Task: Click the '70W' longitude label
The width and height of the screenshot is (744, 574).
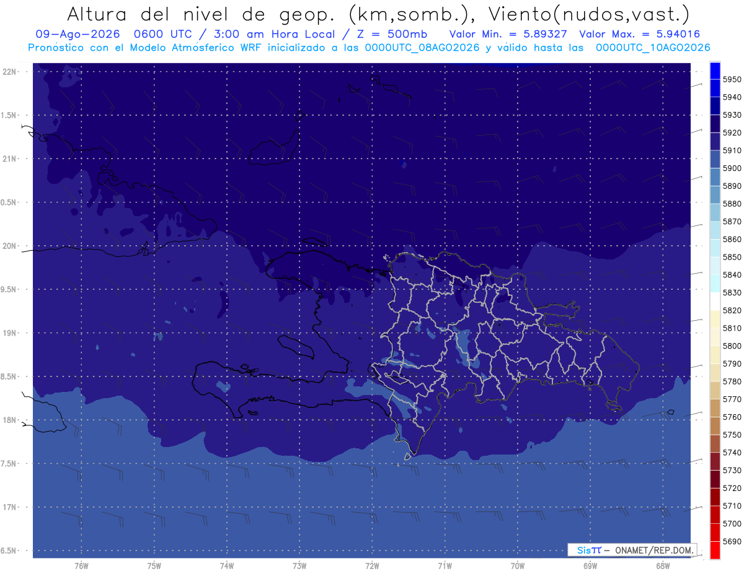Action: tap(518, 565)
